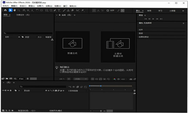Open the 动画(A) menu
Viewport: 188px width, 113px height.
tap(49, 6)
